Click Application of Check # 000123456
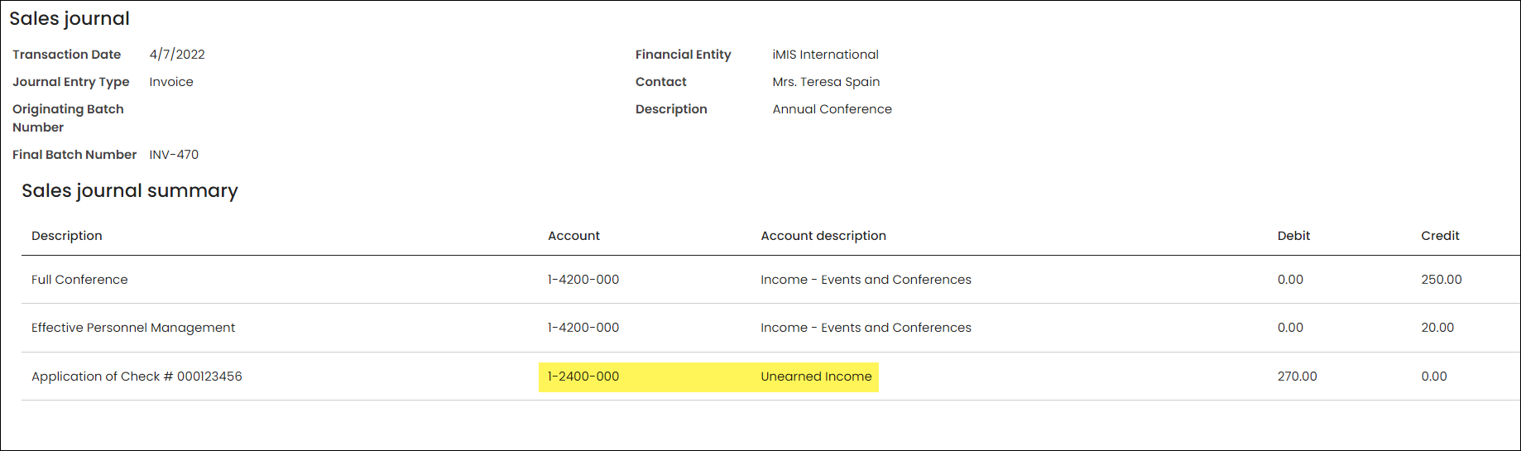The width and height of the screenshot is (1521, 451). (137, 377)
